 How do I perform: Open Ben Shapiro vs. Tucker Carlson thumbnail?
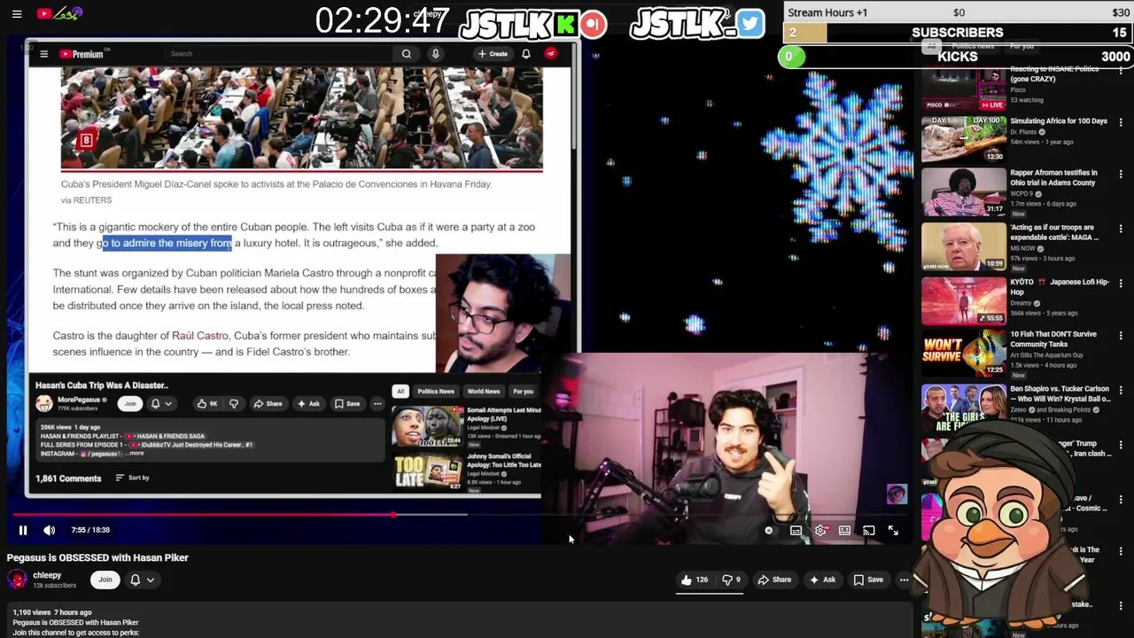[963, 408]
